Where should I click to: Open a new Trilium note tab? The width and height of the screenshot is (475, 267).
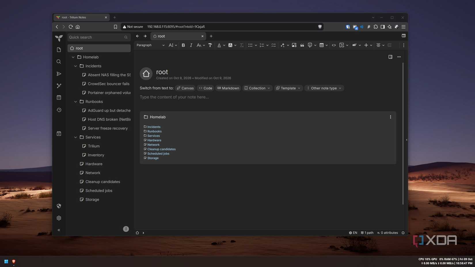(x=211, y=36)
